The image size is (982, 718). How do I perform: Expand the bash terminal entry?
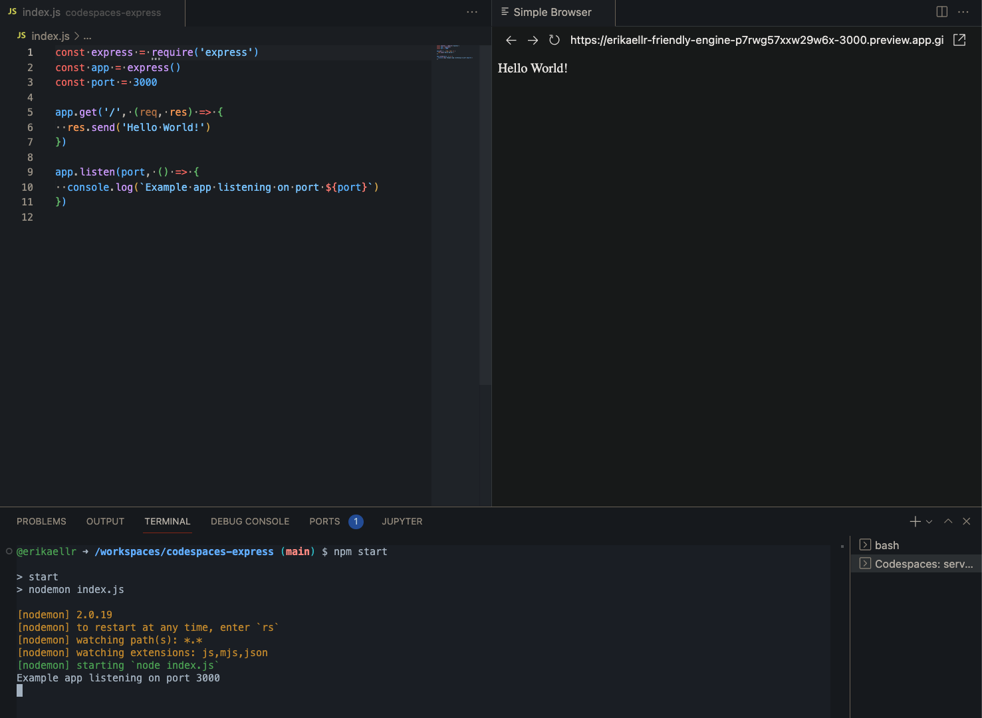pos(865,544)
